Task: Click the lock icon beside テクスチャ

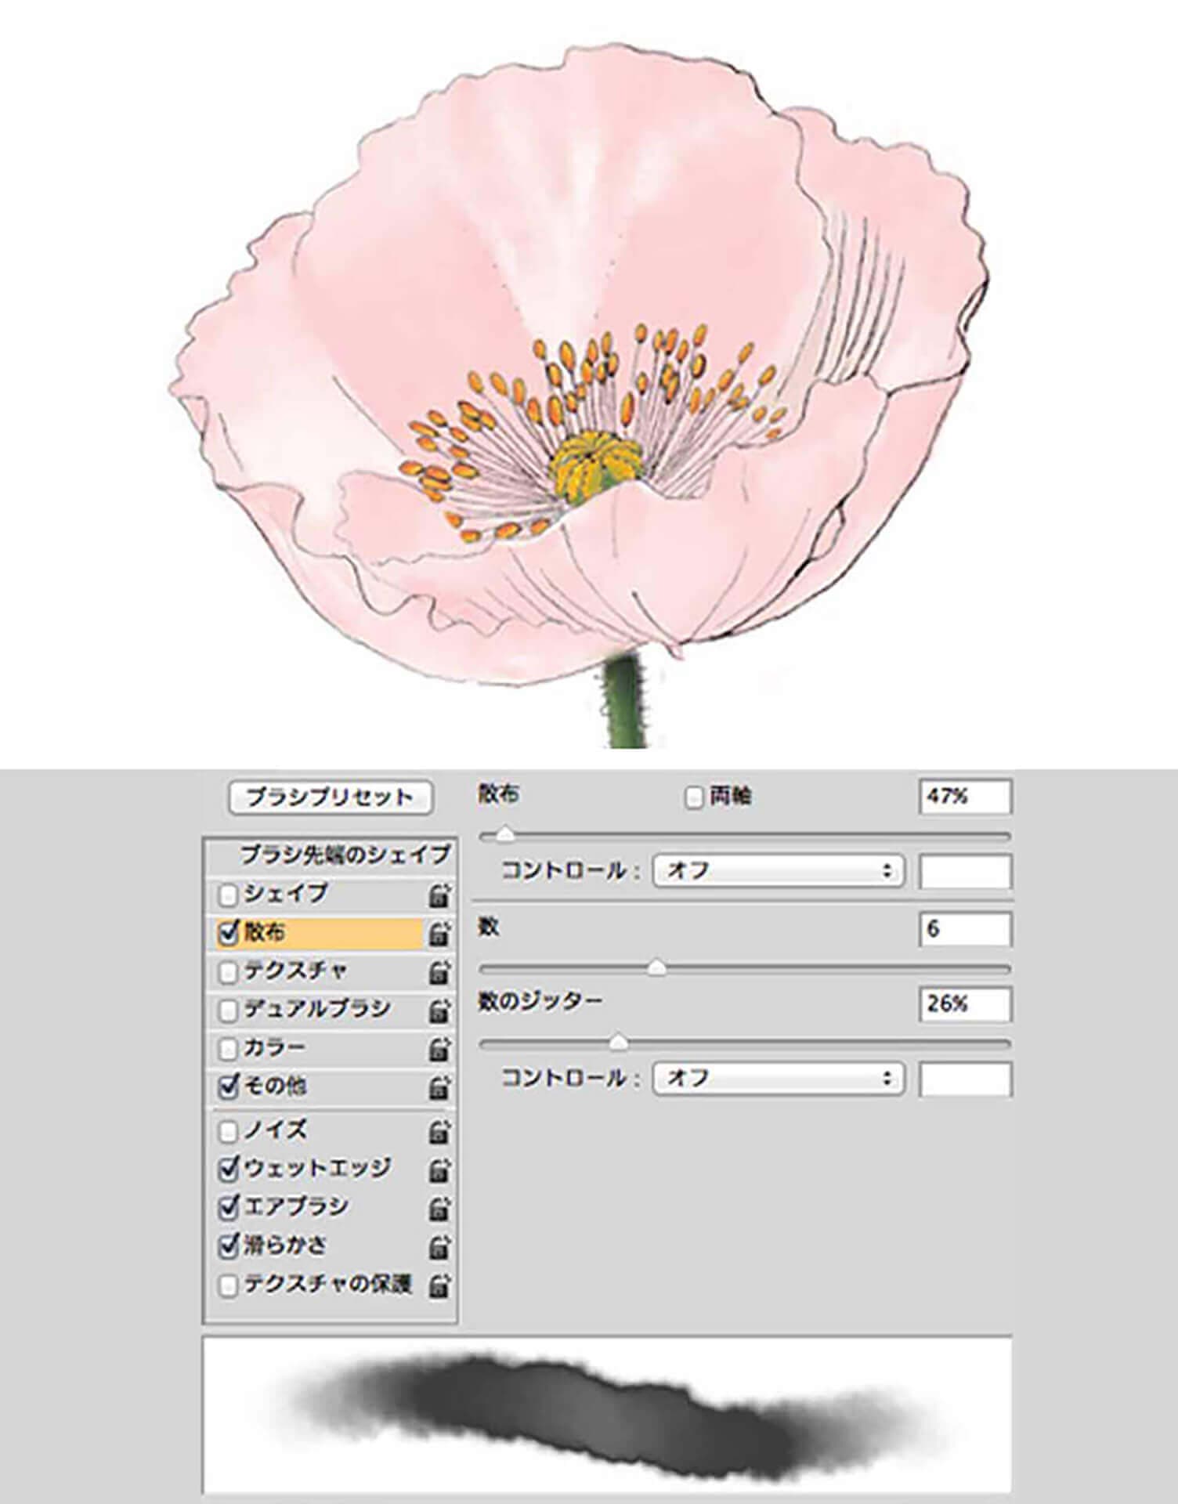Action: 439,973
